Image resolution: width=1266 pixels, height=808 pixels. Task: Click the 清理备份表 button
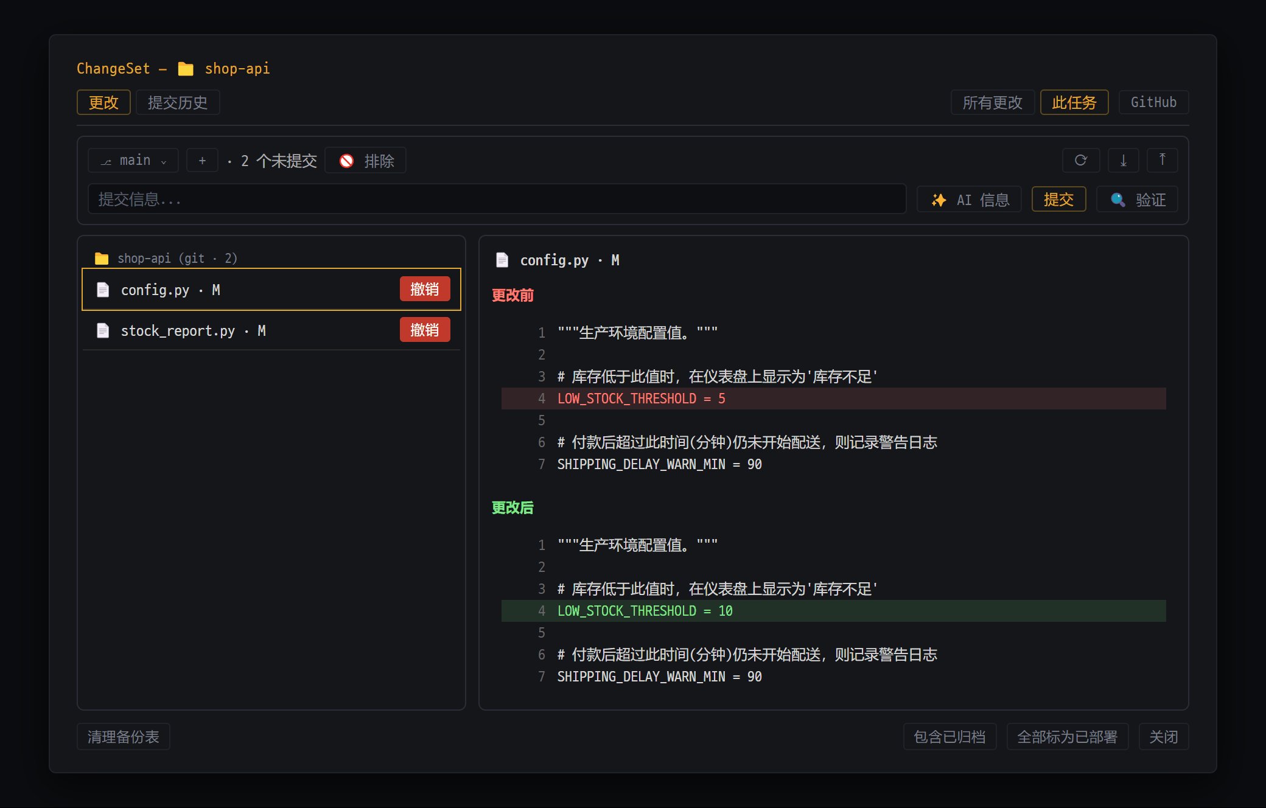(x=124, y=737)
